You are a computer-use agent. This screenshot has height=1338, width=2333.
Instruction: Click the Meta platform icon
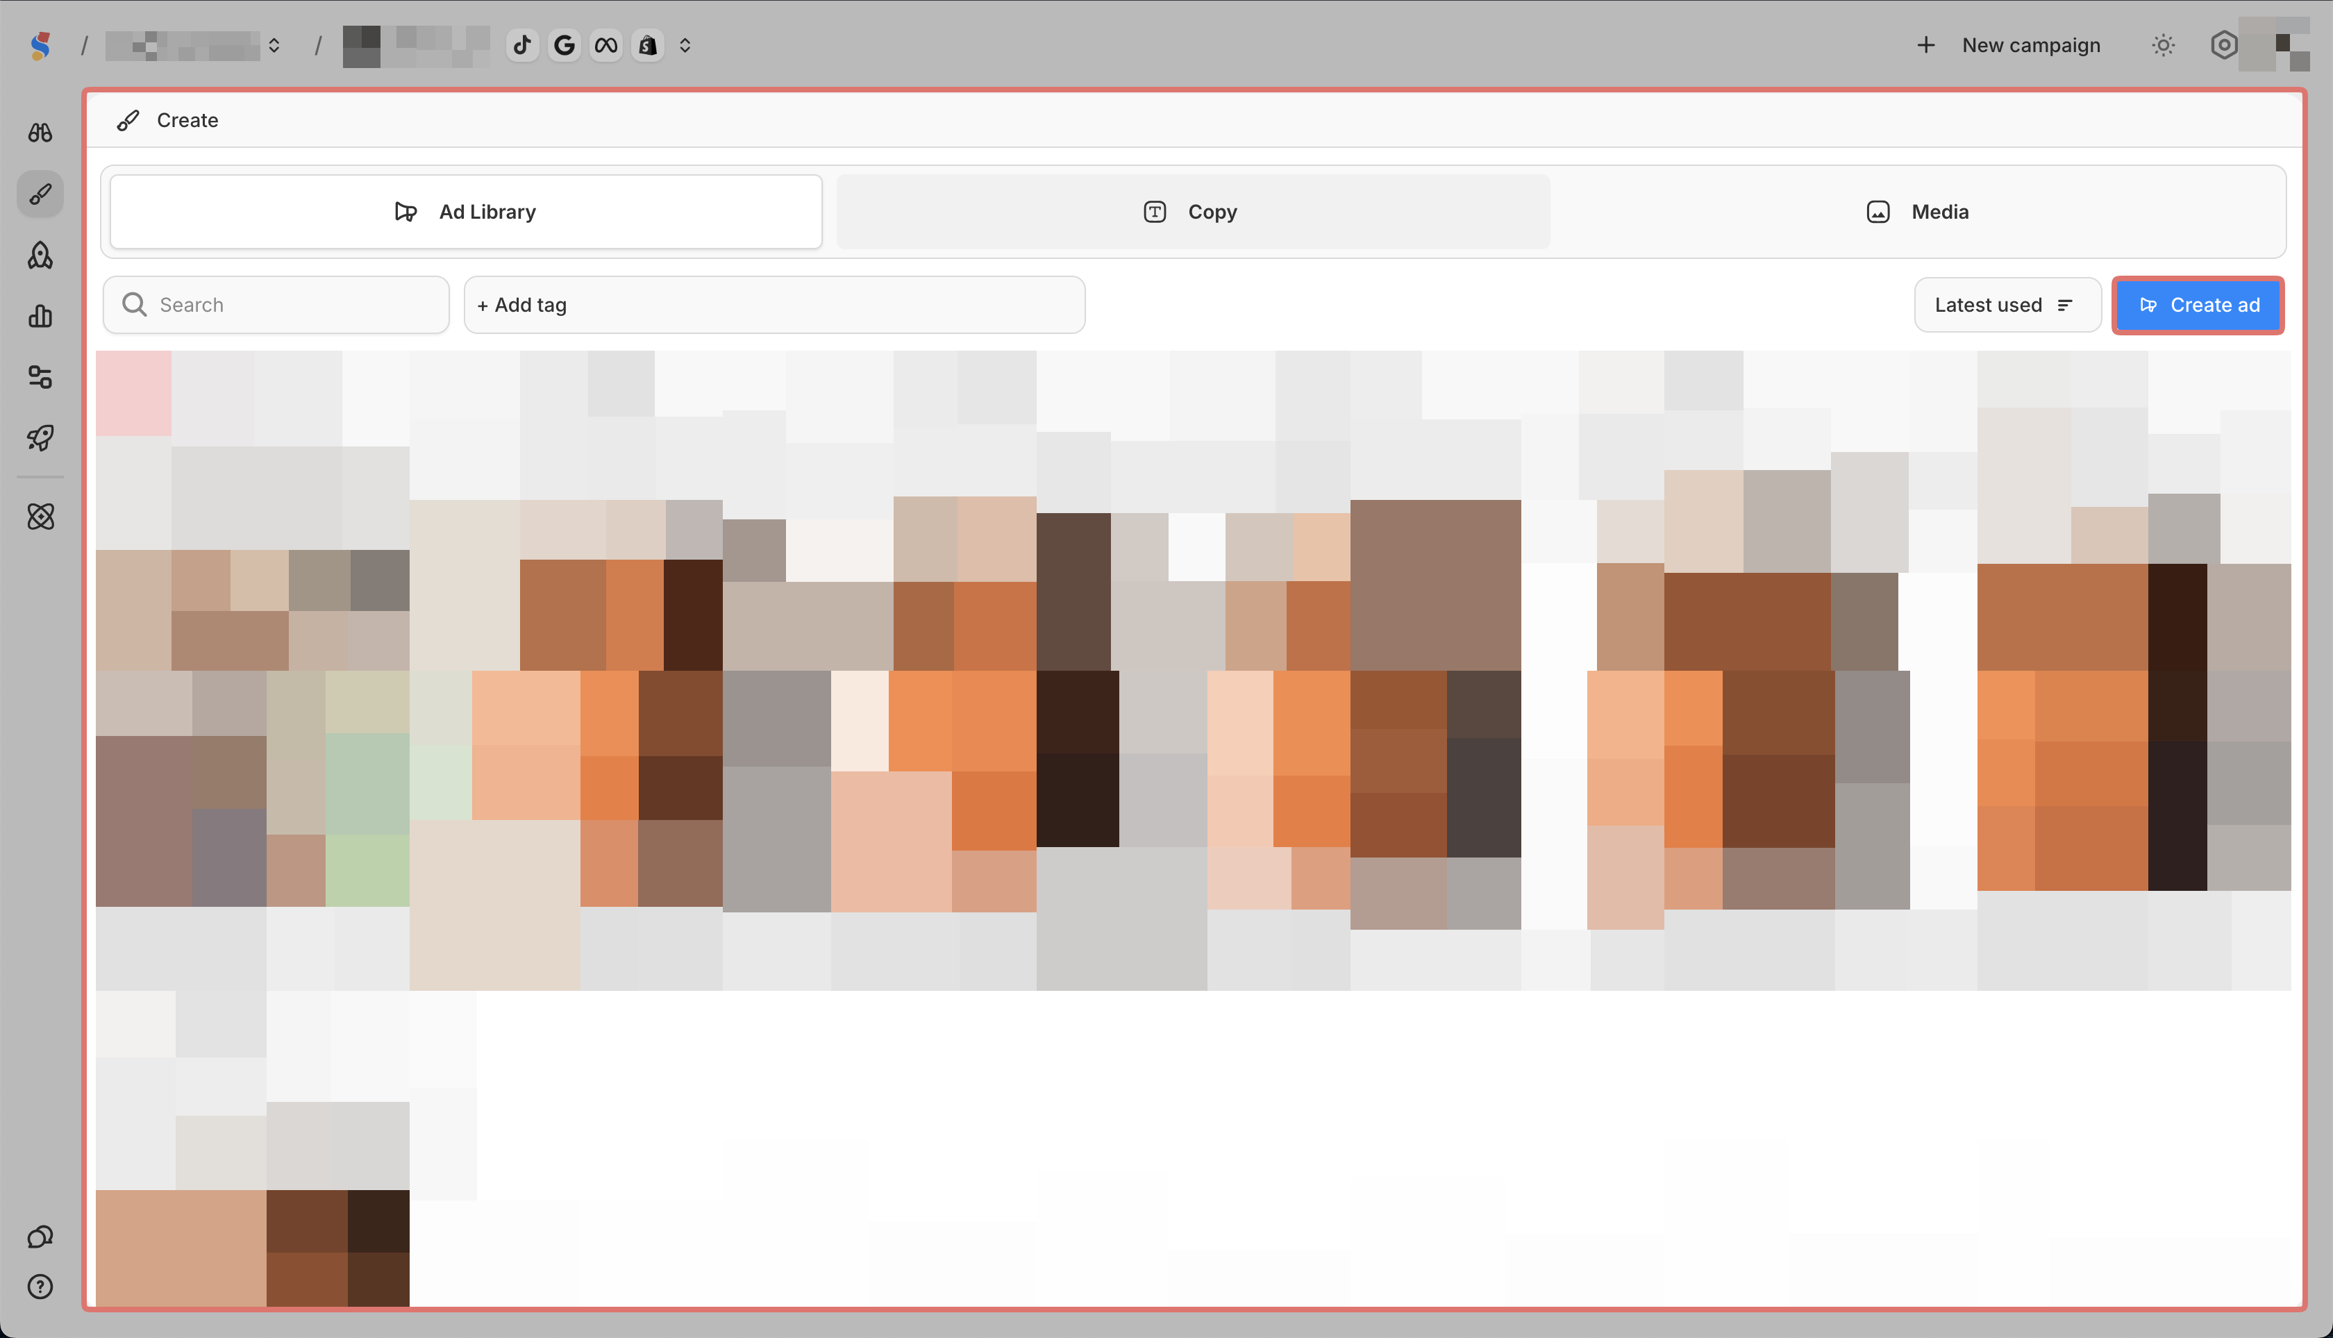coord(605,45)
